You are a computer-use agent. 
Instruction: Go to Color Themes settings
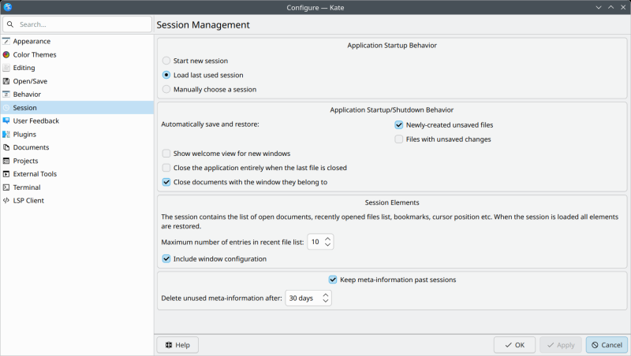(x=77, y=54)
